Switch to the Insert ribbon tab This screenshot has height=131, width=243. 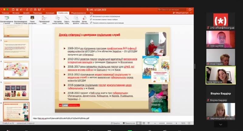tap(15, 13)
